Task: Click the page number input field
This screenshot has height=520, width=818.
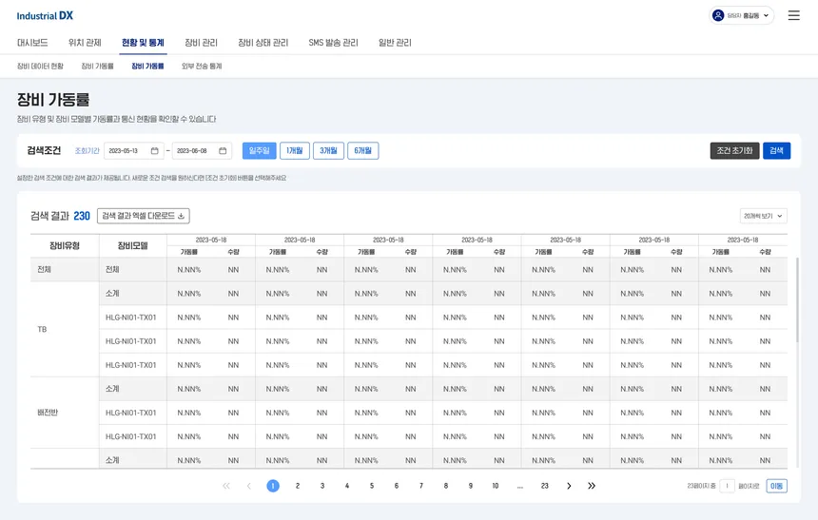Action: pos(727,486)
